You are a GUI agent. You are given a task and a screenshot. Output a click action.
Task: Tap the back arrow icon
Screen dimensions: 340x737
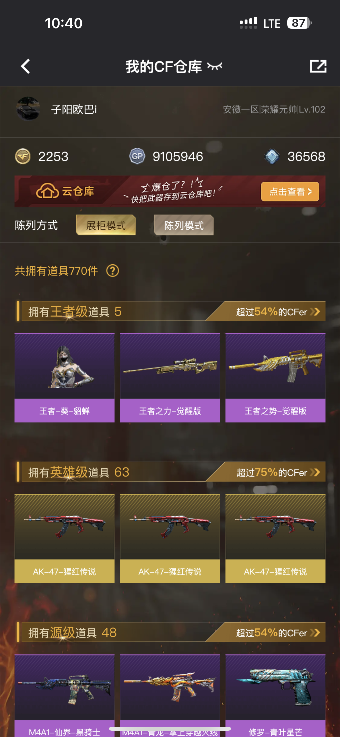(26, 66)
